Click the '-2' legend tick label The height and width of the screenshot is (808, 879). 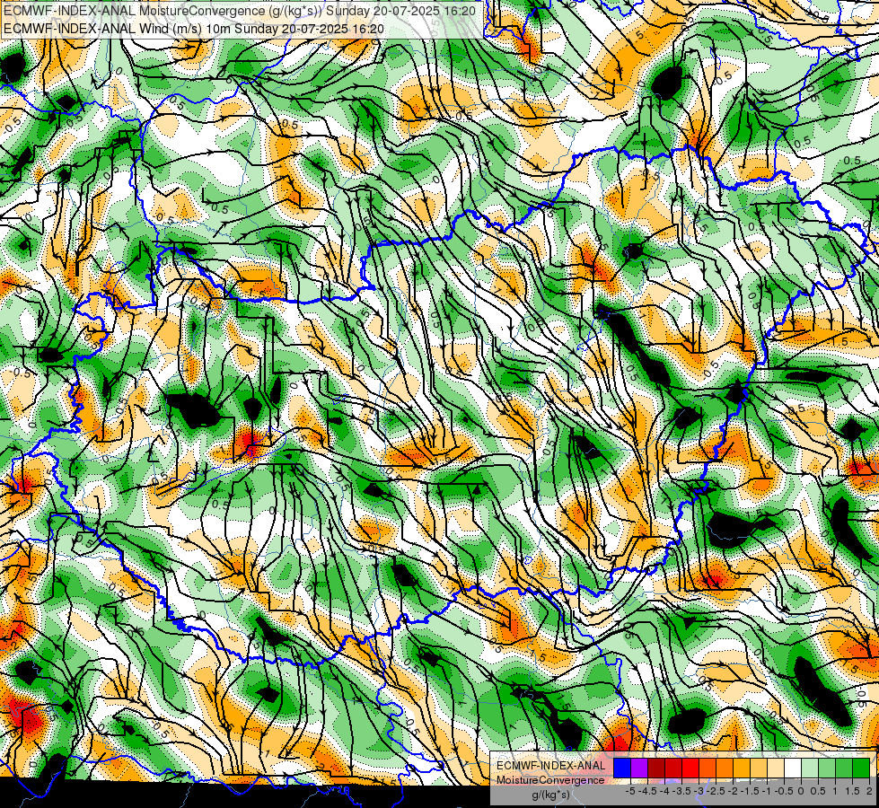pyautogui.click(x=734, y=791)
